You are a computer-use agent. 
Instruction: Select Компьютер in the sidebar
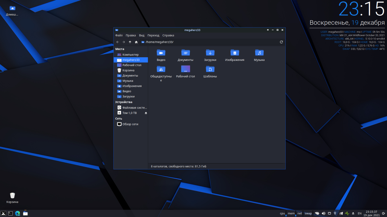point(131,55)
